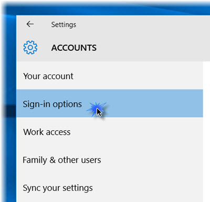Image resolution: width=210 pixels, height=202 pixels.
Task: Select Sign-in options in the sidebar
Action: click(110, 103)
